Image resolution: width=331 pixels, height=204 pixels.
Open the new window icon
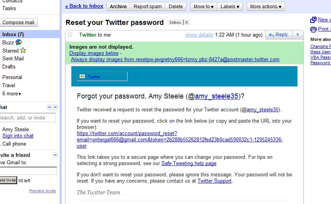(313, 20)
